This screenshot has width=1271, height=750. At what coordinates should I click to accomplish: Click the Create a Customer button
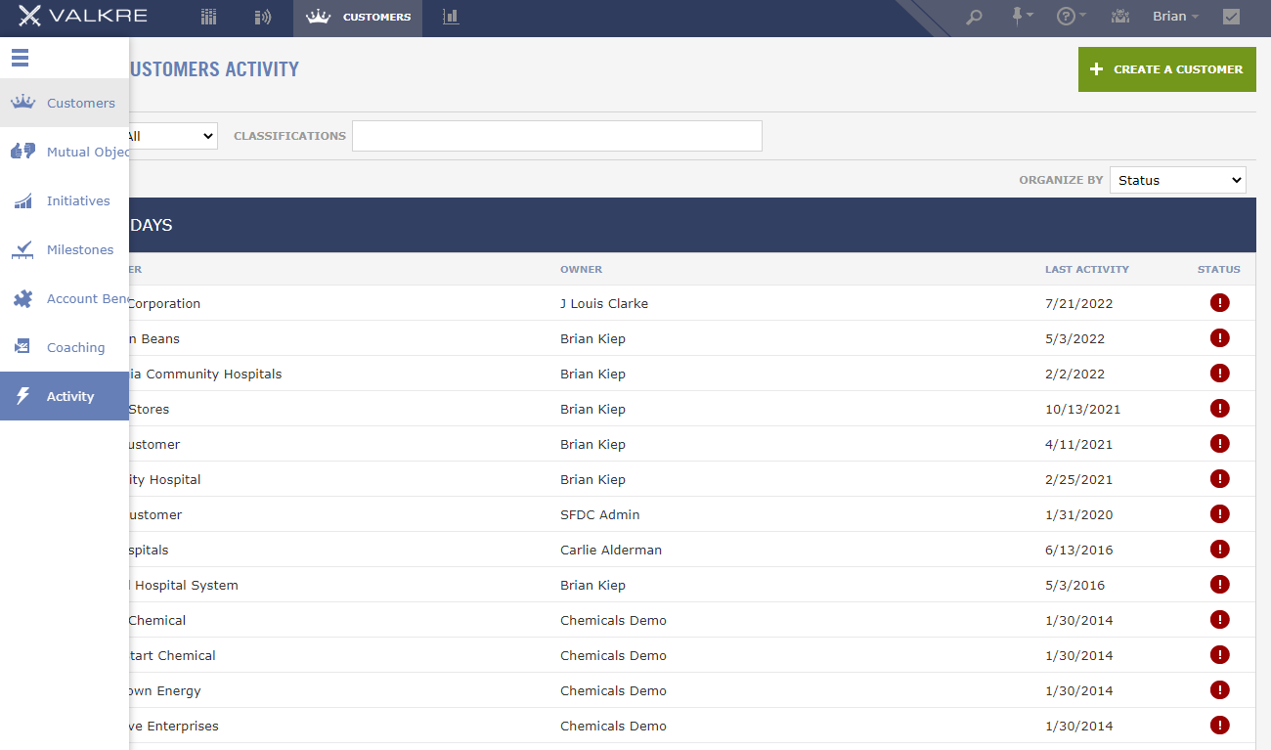point(1166,69)
